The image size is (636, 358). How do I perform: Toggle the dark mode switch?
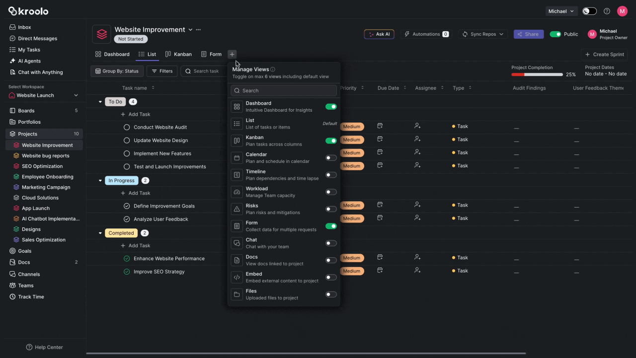click(x=589, y=10)
